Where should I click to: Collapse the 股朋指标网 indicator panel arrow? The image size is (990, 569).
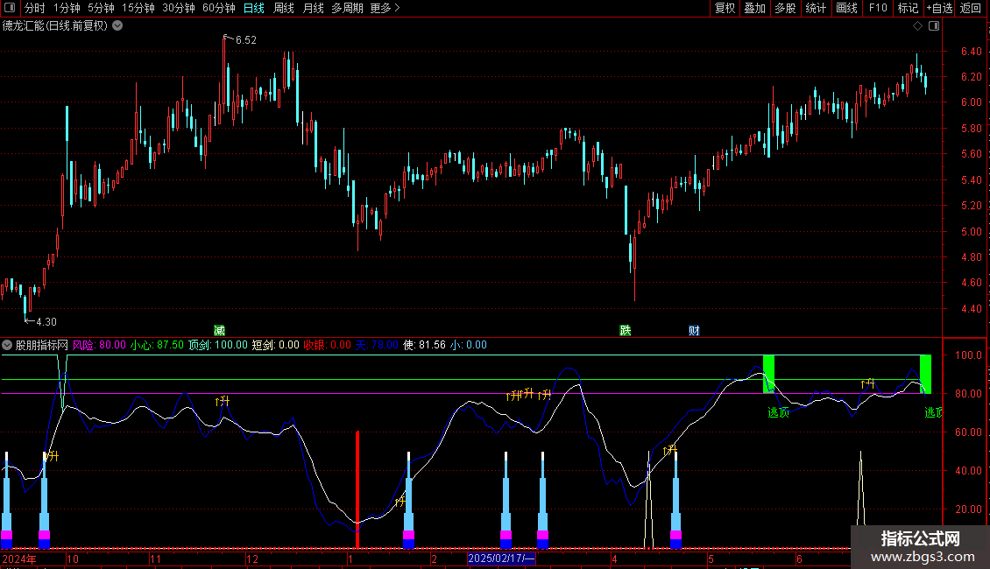[x=7, y=345]
